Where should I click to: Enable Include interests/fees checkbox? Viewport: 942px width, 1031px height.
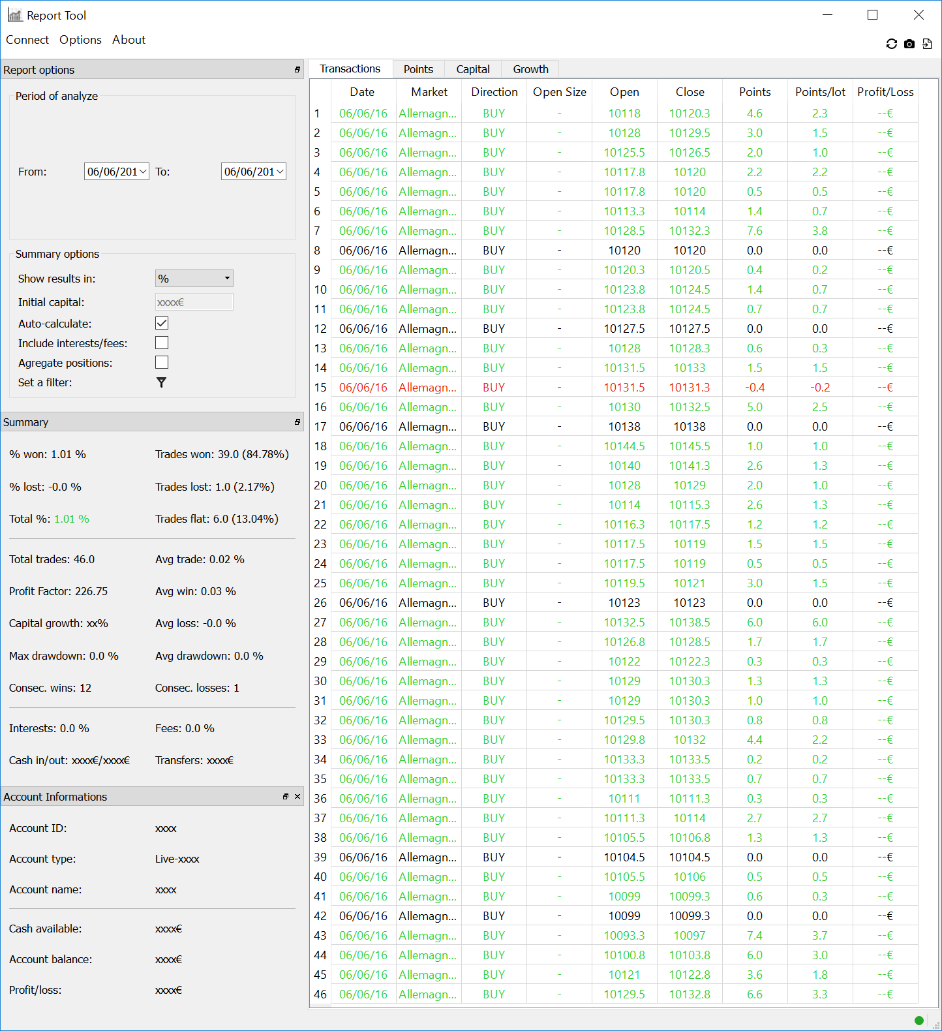(x=162, y=343)
